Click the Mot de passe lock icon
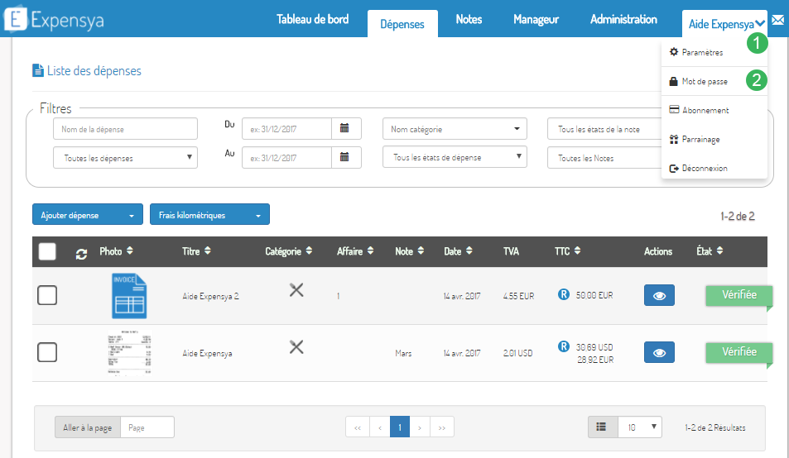Screen dimensions: 789x458 [x=673, y=81]
